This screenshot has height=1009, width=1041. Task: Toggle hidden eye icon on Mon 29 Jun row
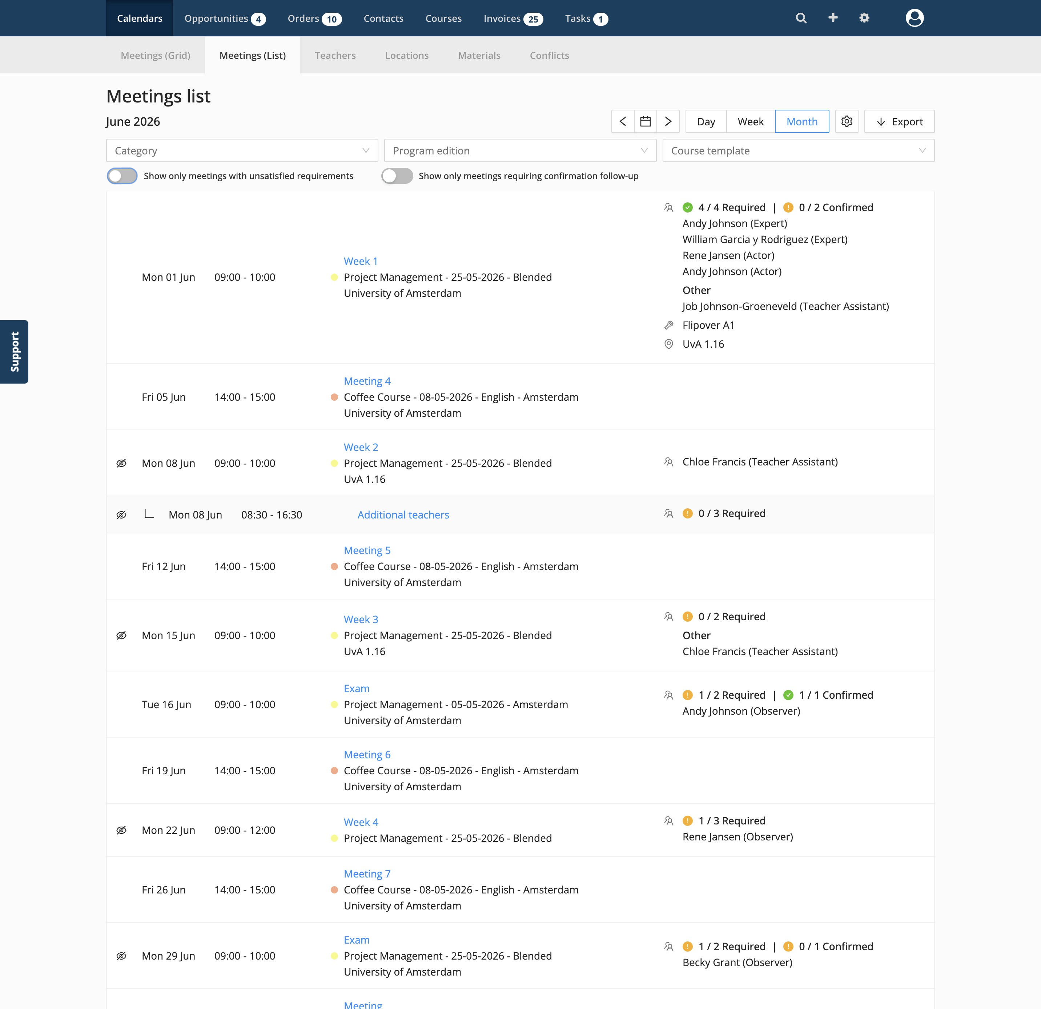coord(121,956)
